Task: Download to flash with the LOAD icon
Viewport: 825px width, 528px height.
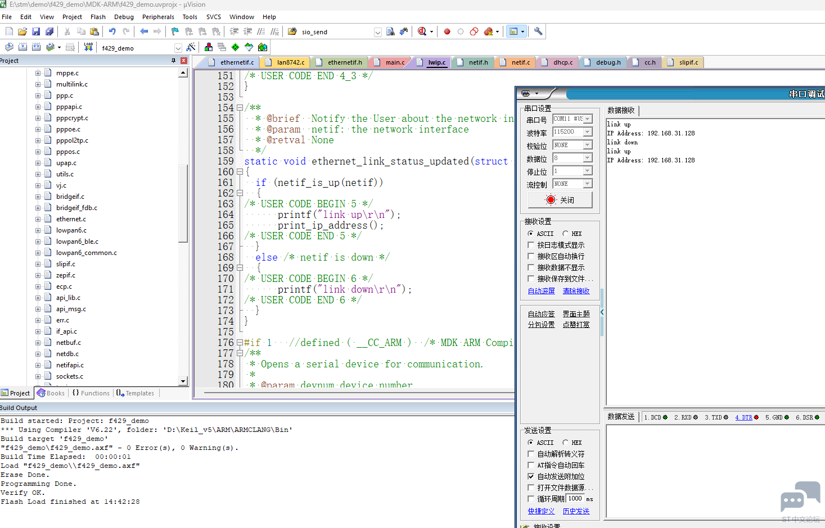Action: click(x=88, y=47)
